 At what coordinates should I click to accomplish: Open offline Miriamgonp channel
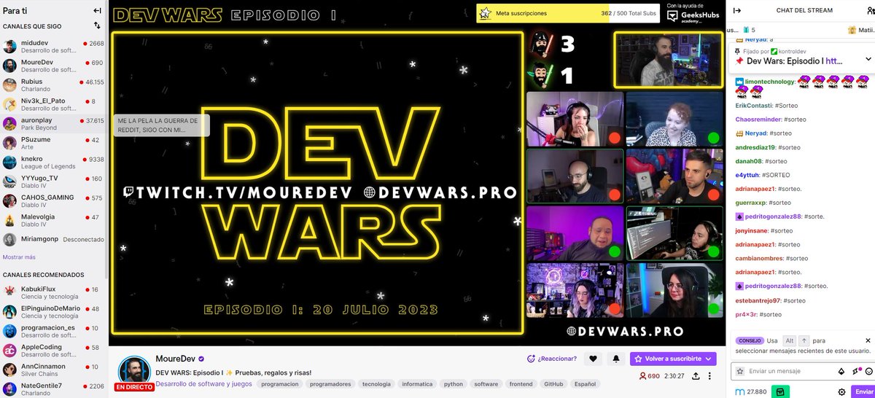53,239
